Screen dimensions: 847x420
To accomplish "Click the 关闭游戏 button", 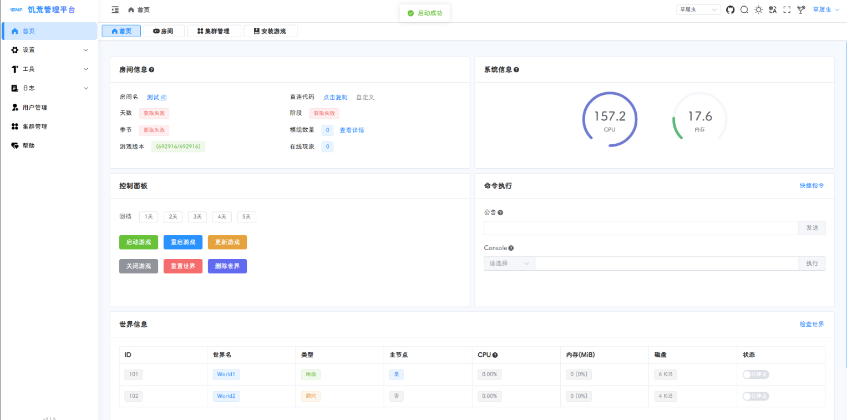I will (139, 266).
